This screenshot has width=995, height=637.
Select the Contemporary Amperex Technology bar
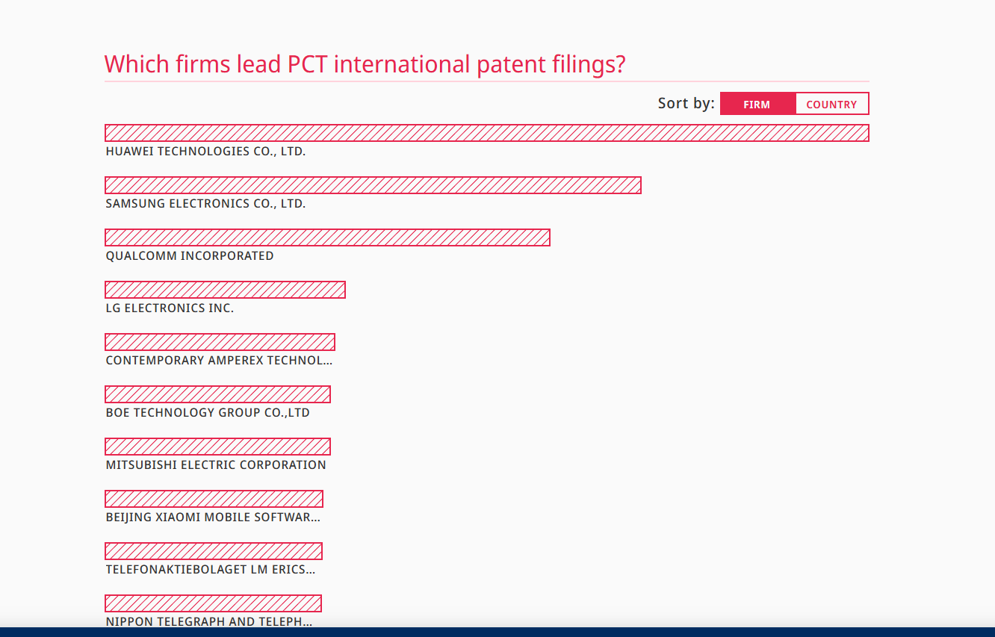click(x=220, y=342)
